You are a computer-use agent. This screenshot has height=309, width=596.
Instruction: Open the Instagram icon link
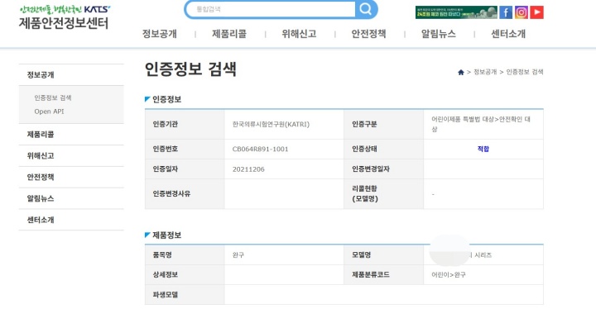[521, 12]
